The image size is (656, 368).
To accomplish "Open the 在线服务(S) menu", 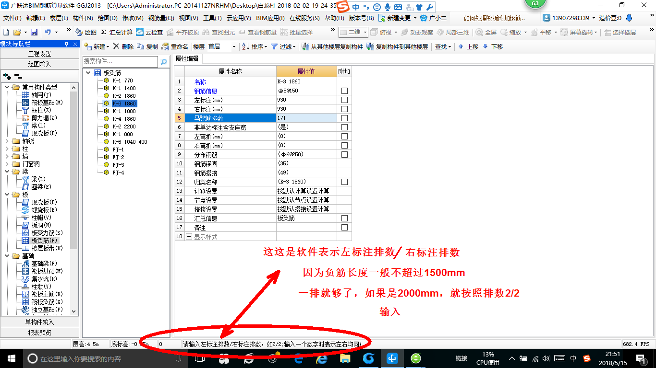I will tap(304, 18).
